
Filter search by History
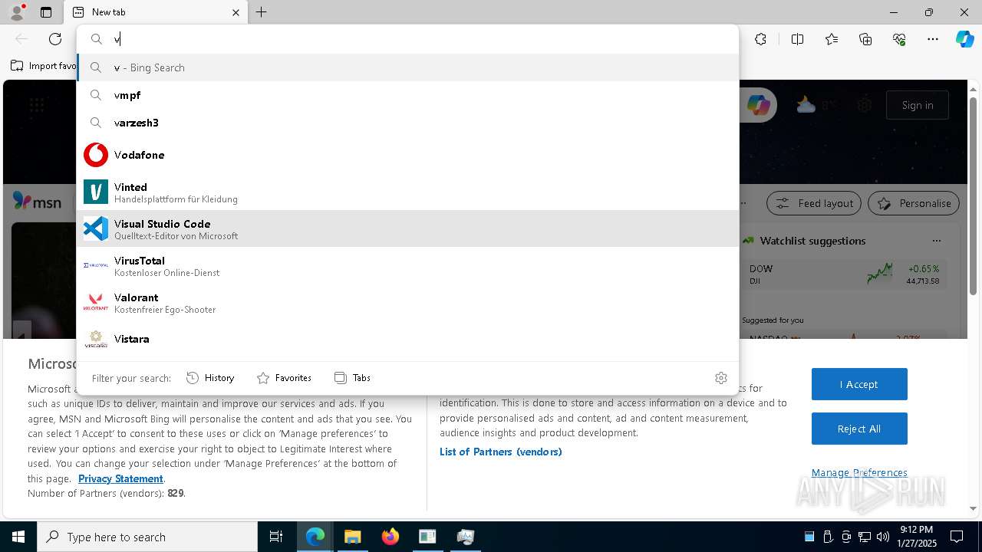click(x=210, y=378)
